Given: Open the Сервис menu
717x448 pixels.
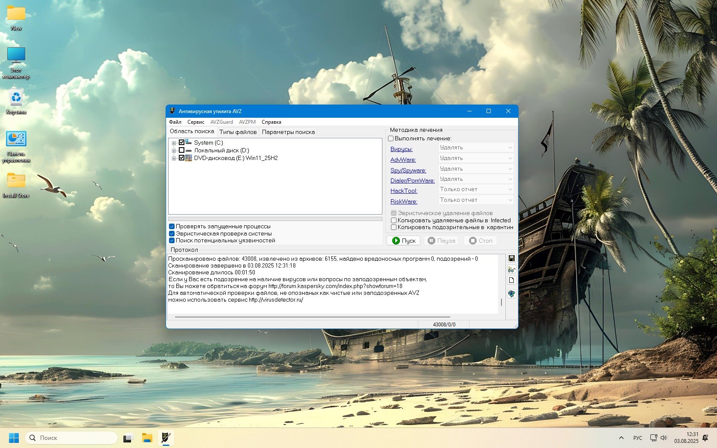Looking at the screenshot, I should tap(195, 122).
